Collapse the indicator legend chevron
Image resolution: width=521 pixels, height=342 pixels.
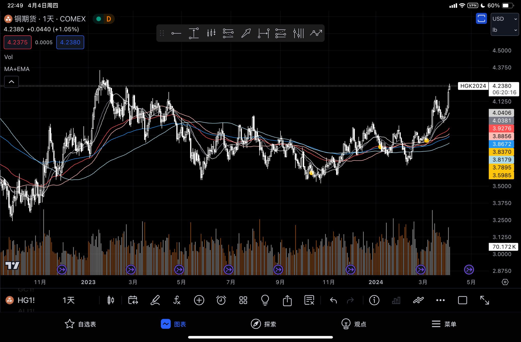11,82
